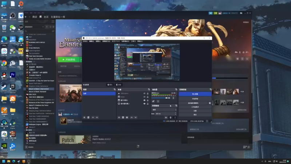Open the OBS Tools menu
The height and width of the screenshot is (164, 291).
point(133,41)
